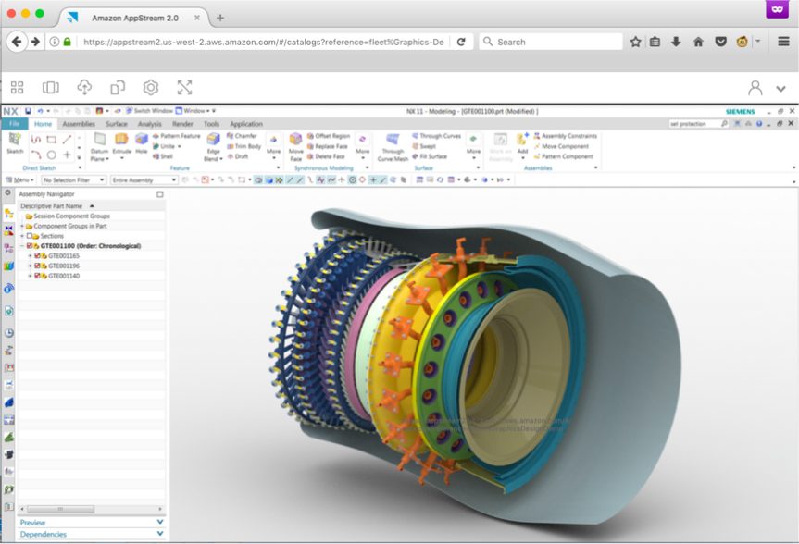Screen dimensions: 799x544
Task: Select the Trim Body command
Action: pyautogui.click(x=243, y=146)
